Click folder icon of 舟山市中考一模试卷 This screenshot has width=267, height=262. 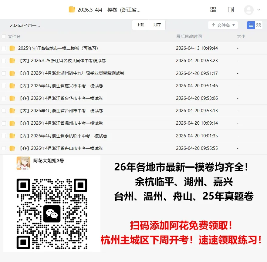tap(12, 148)
